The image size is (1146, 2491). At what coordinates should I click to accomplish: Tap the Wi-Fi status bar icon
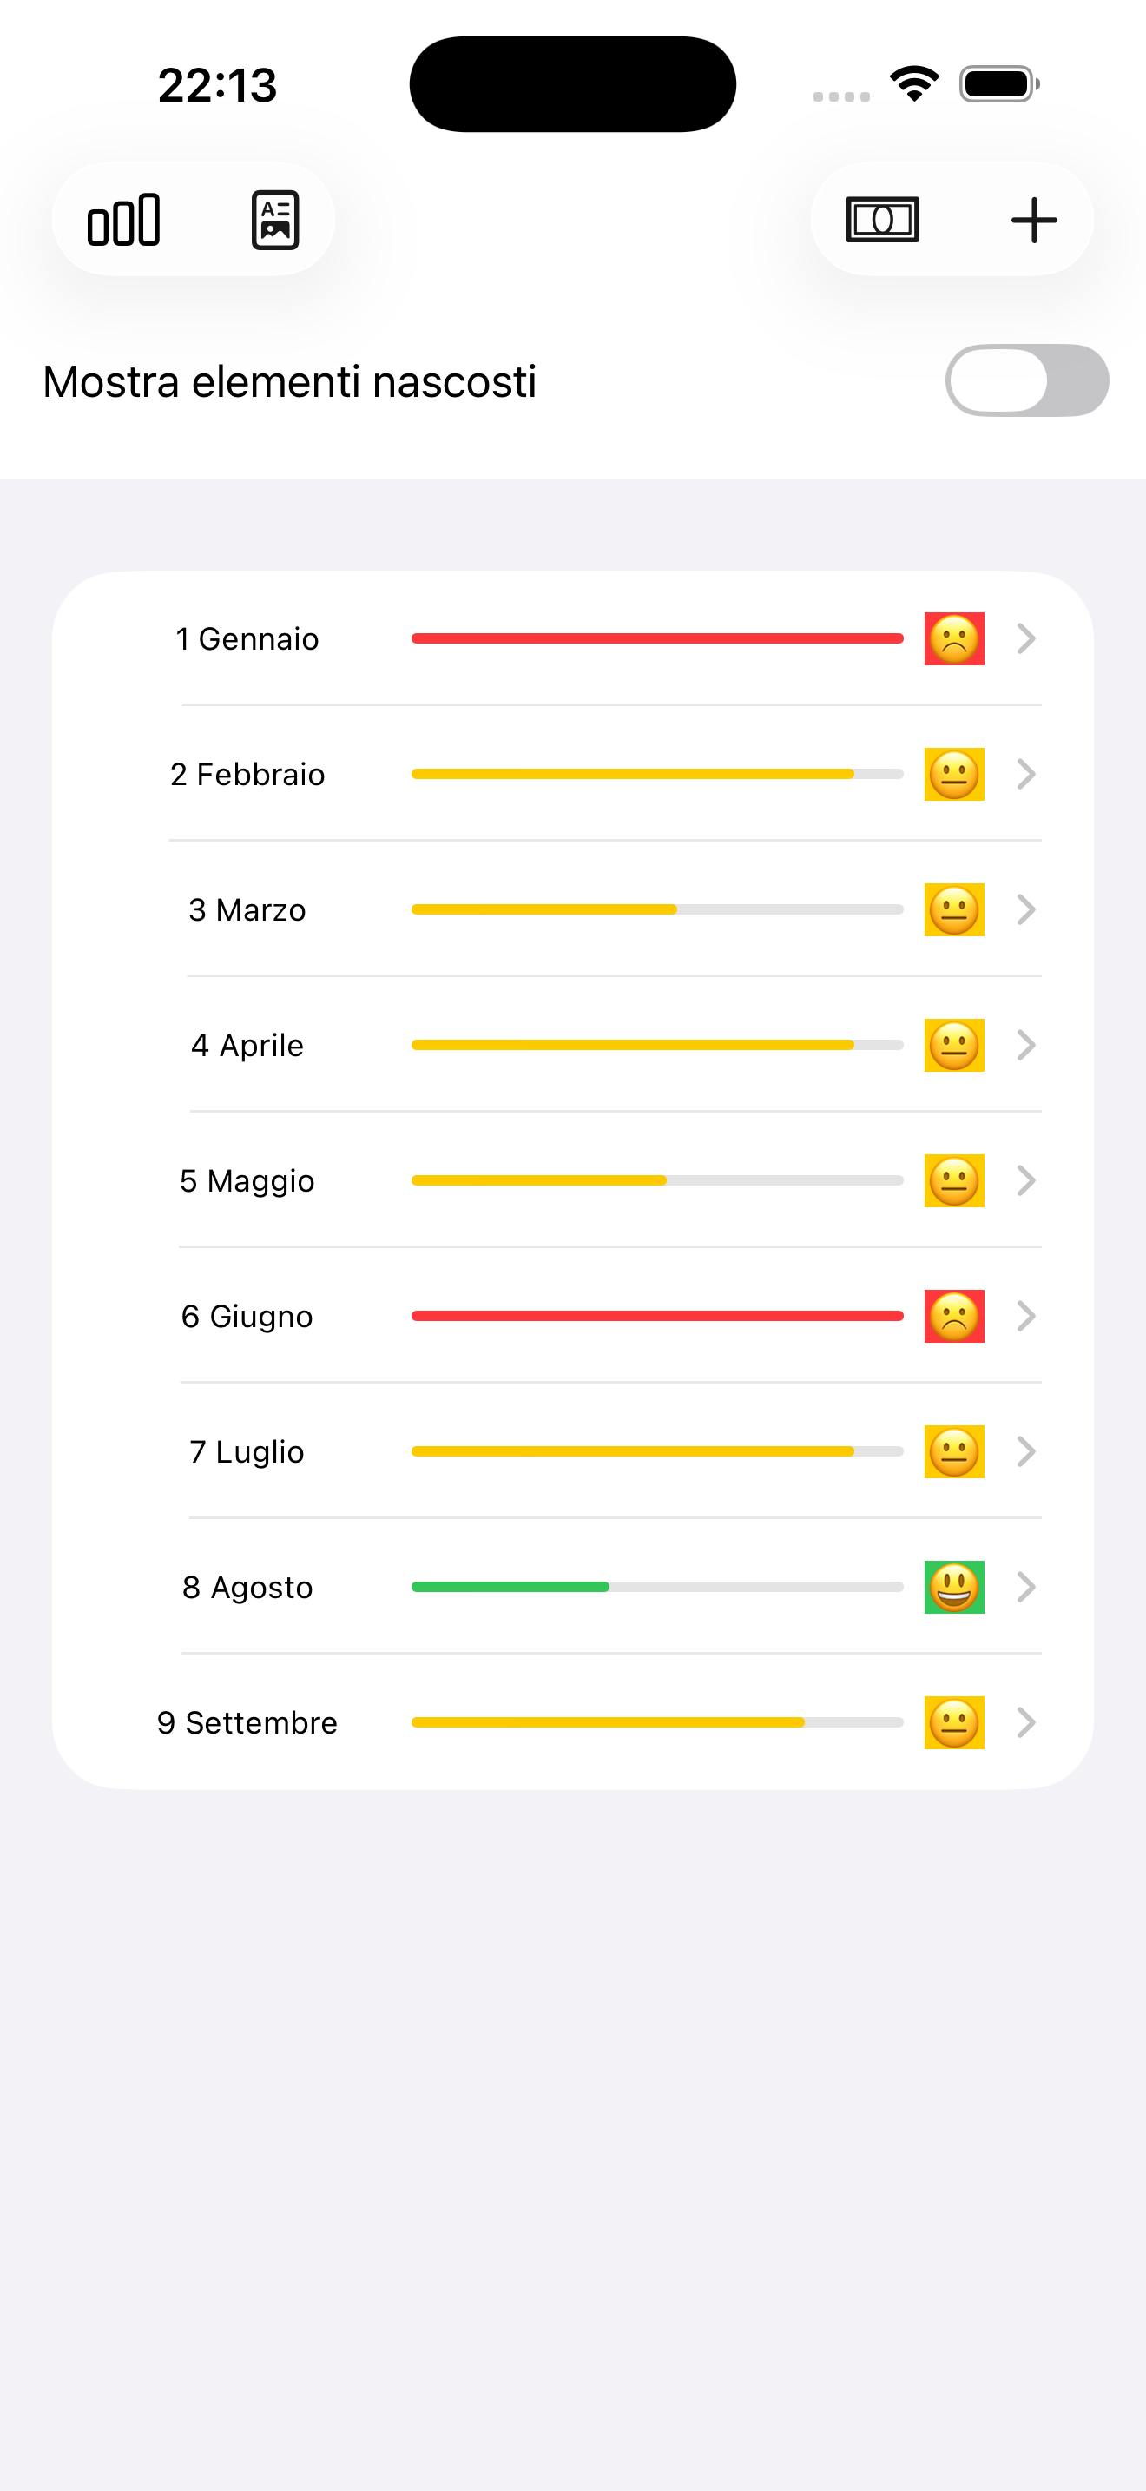[914, 83]
